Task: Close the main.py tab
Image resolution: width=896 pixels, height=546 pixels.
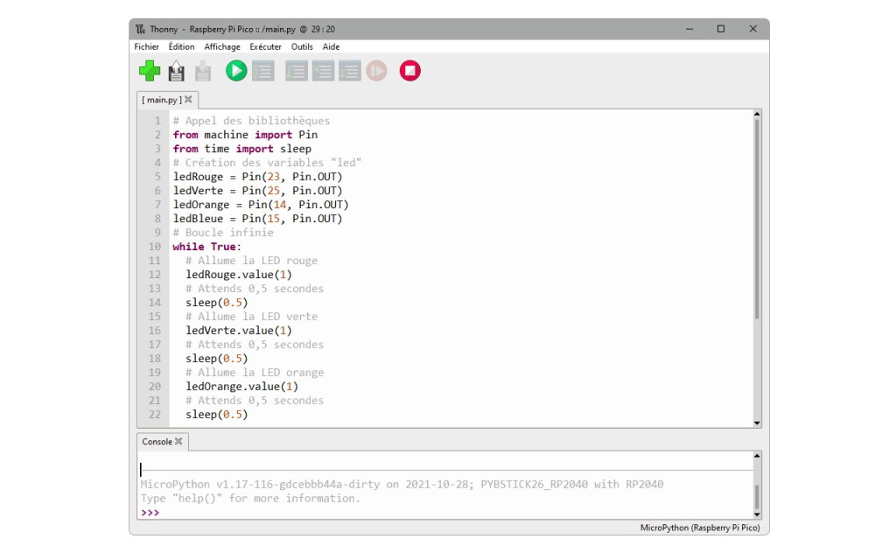Action: (188, 100)
